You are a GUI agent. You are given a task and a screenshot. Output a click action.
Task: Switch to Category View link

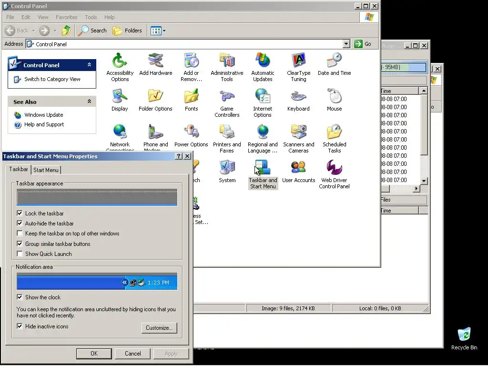tap(52, 79)
